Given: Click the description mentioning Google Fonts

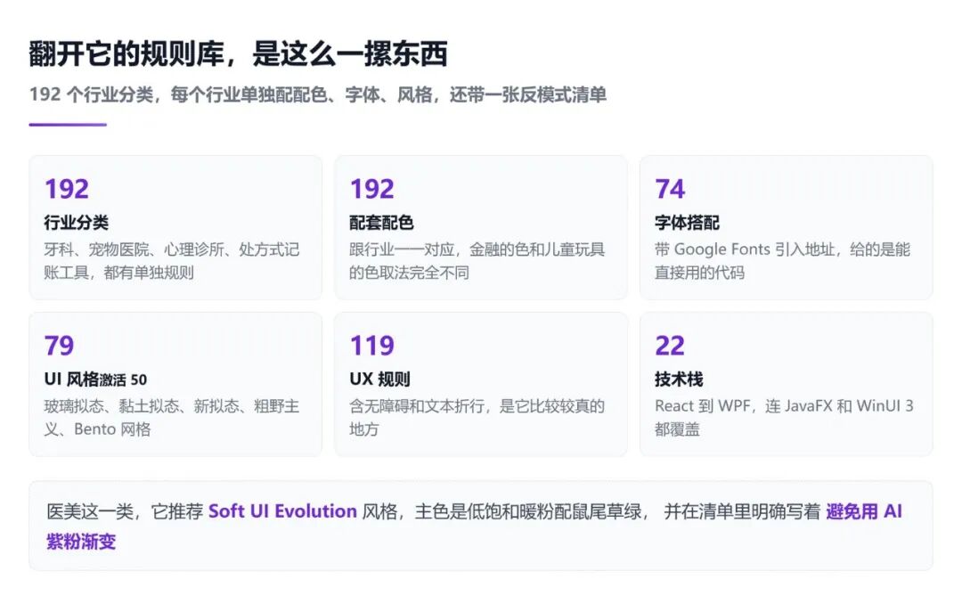Looking at the screenshot, I should coord(782,261).
